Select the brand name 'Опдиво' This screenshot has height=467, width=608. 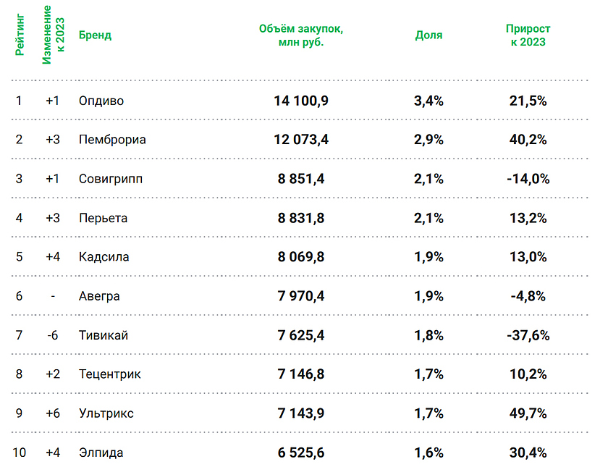point(101,101)
